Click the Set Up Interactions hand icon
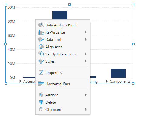Viewport: 141px width, 119px height. (41, 54)
